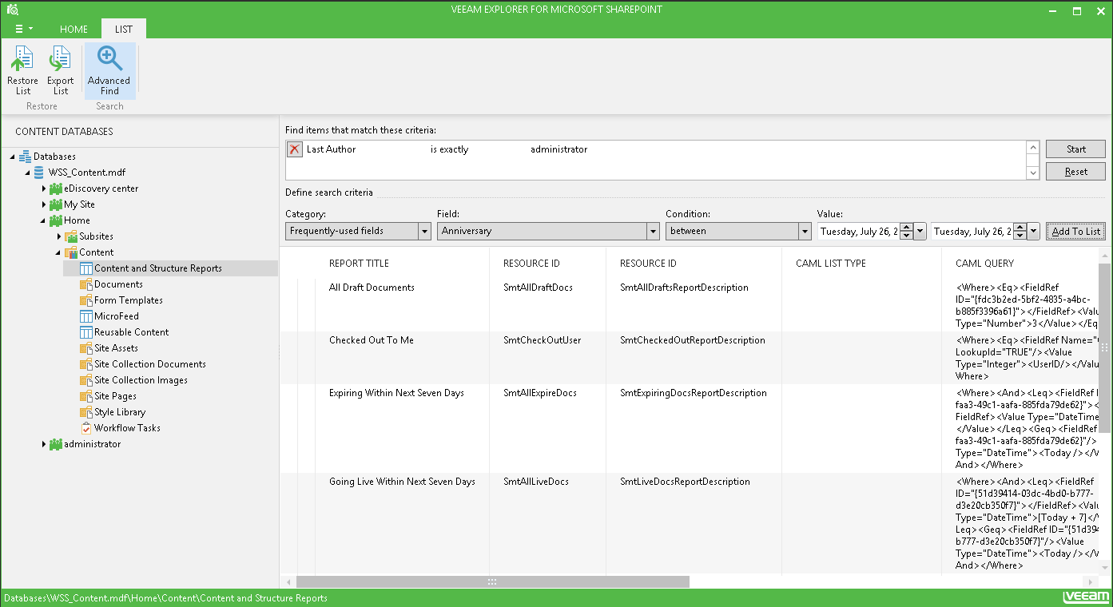Select the WSS_Content.mdf database icon
This screenshot has width=1113, height=607.
click(x=40, y=173)
